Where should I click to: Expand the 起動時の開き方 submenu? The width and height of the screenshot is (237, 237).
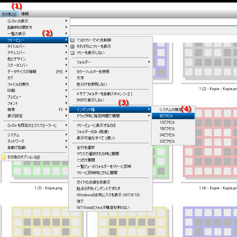coord(34,27)
